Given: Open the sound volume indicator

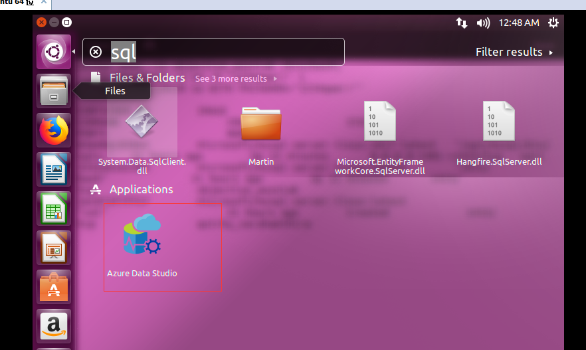Looking at the screenshot, I should tap(483, 23).
